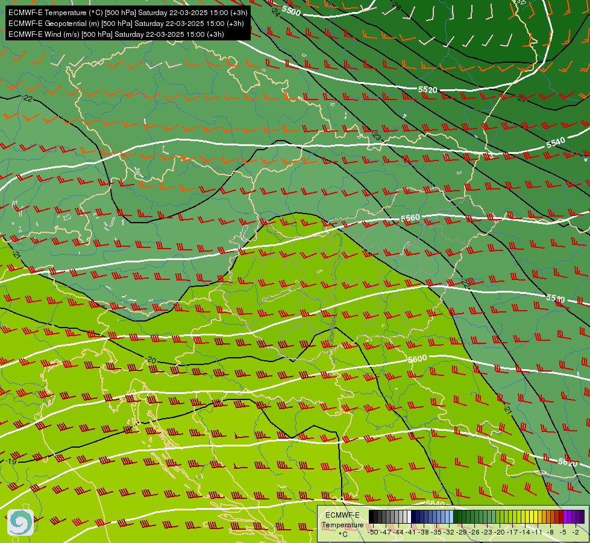590x543 pixels.
Task: Click the -35 label on temperature scale
Action: point(436,532)
